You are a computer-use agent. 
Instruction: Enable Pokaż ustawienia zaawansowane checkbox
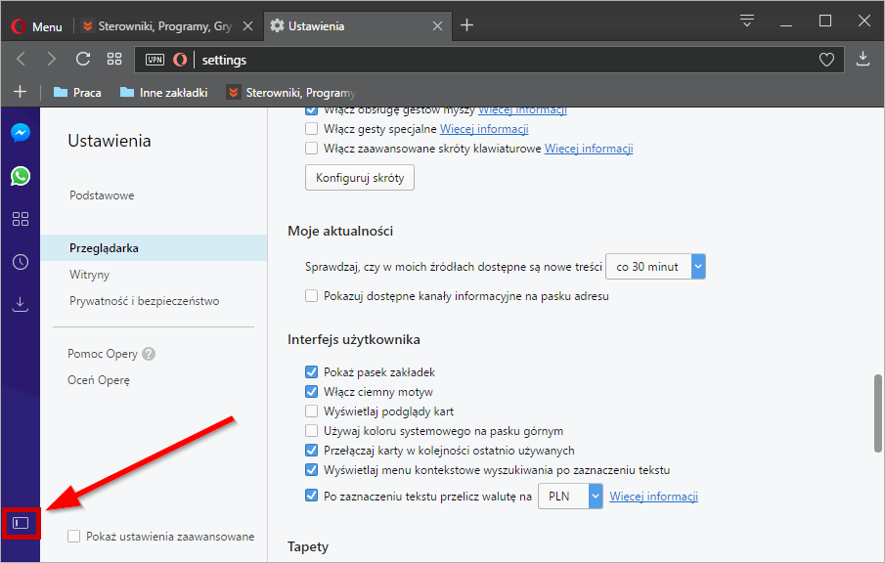click(x=74, y=536)
